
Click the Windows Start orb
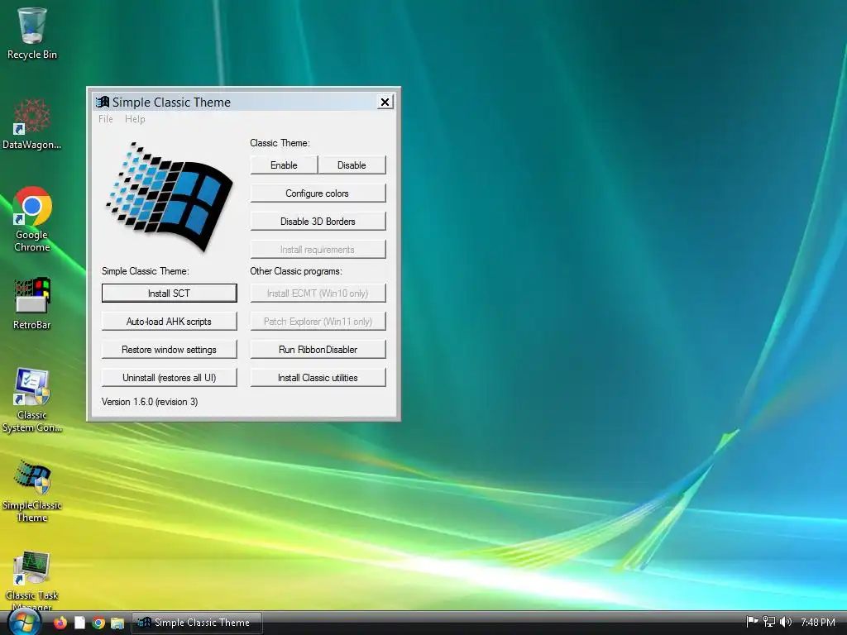[x=24, y=623]
